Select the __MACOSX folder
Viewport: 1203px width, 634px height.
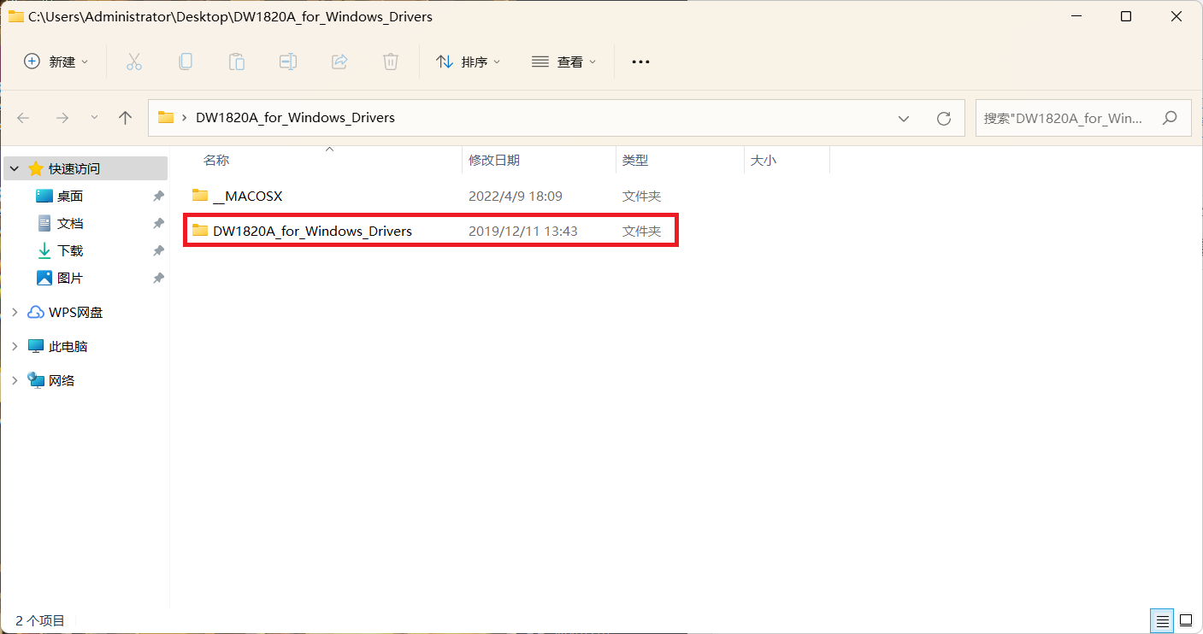247,196
